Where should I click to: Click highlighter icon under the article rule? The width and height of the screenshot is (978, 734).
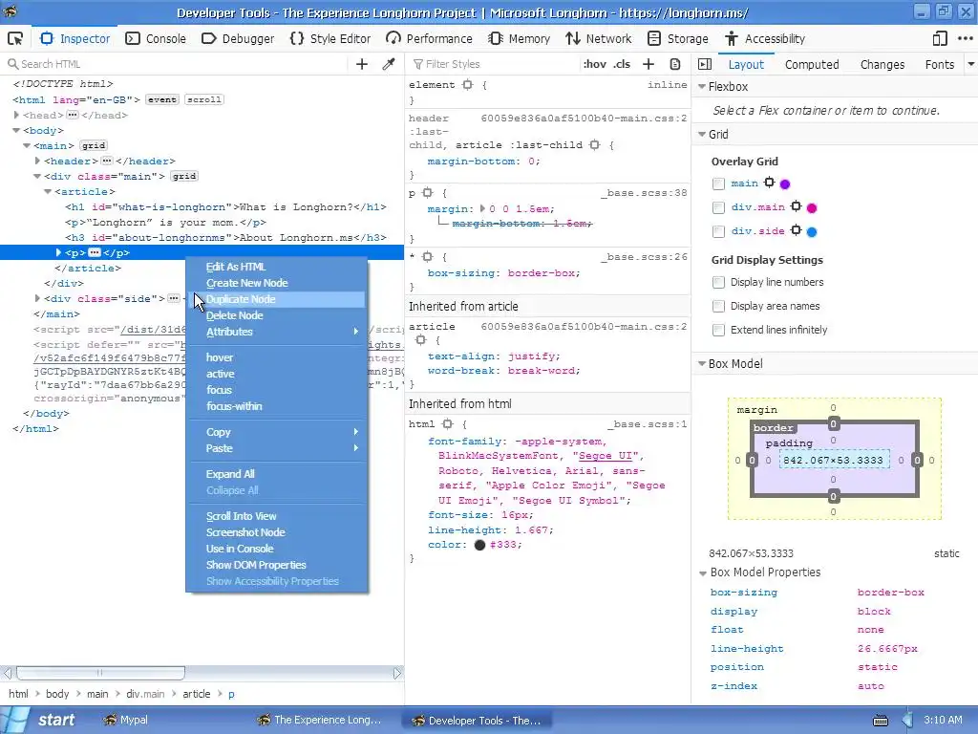[421, 339]
